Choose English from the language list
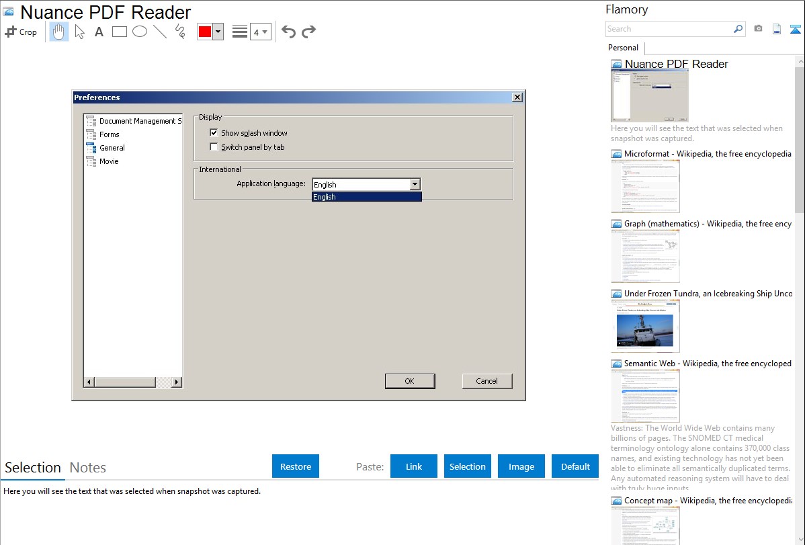 pyautogui.click(x=367, y=197)
